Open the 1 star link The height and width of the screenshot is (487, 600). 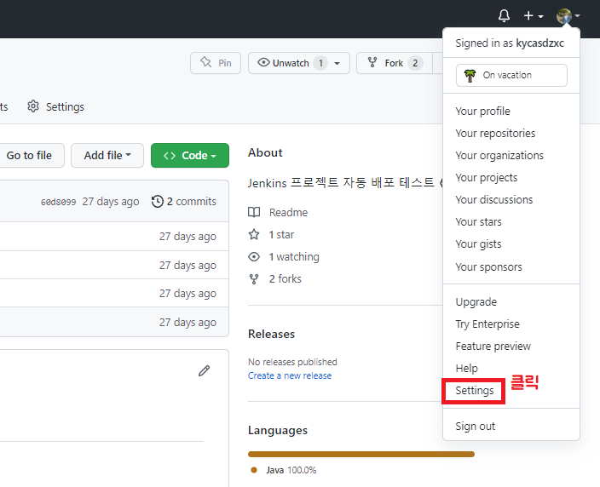pyautogui.click(x=281, y=234)
